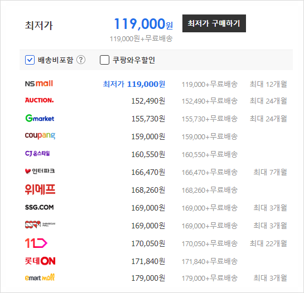This screenshot has height=293, width=304.
Task: Open the 11번가 store logo
Action: (36, 243)
